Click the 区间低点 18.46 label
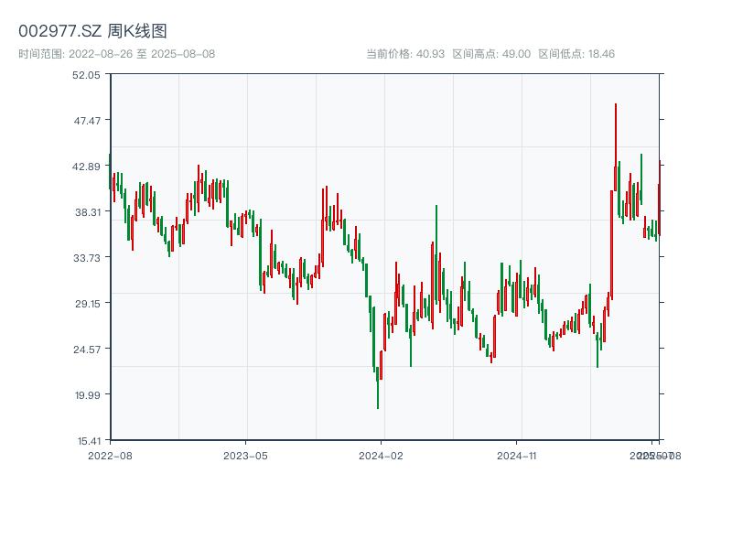The width and height of the screenshot is (732, 549). 576,54
